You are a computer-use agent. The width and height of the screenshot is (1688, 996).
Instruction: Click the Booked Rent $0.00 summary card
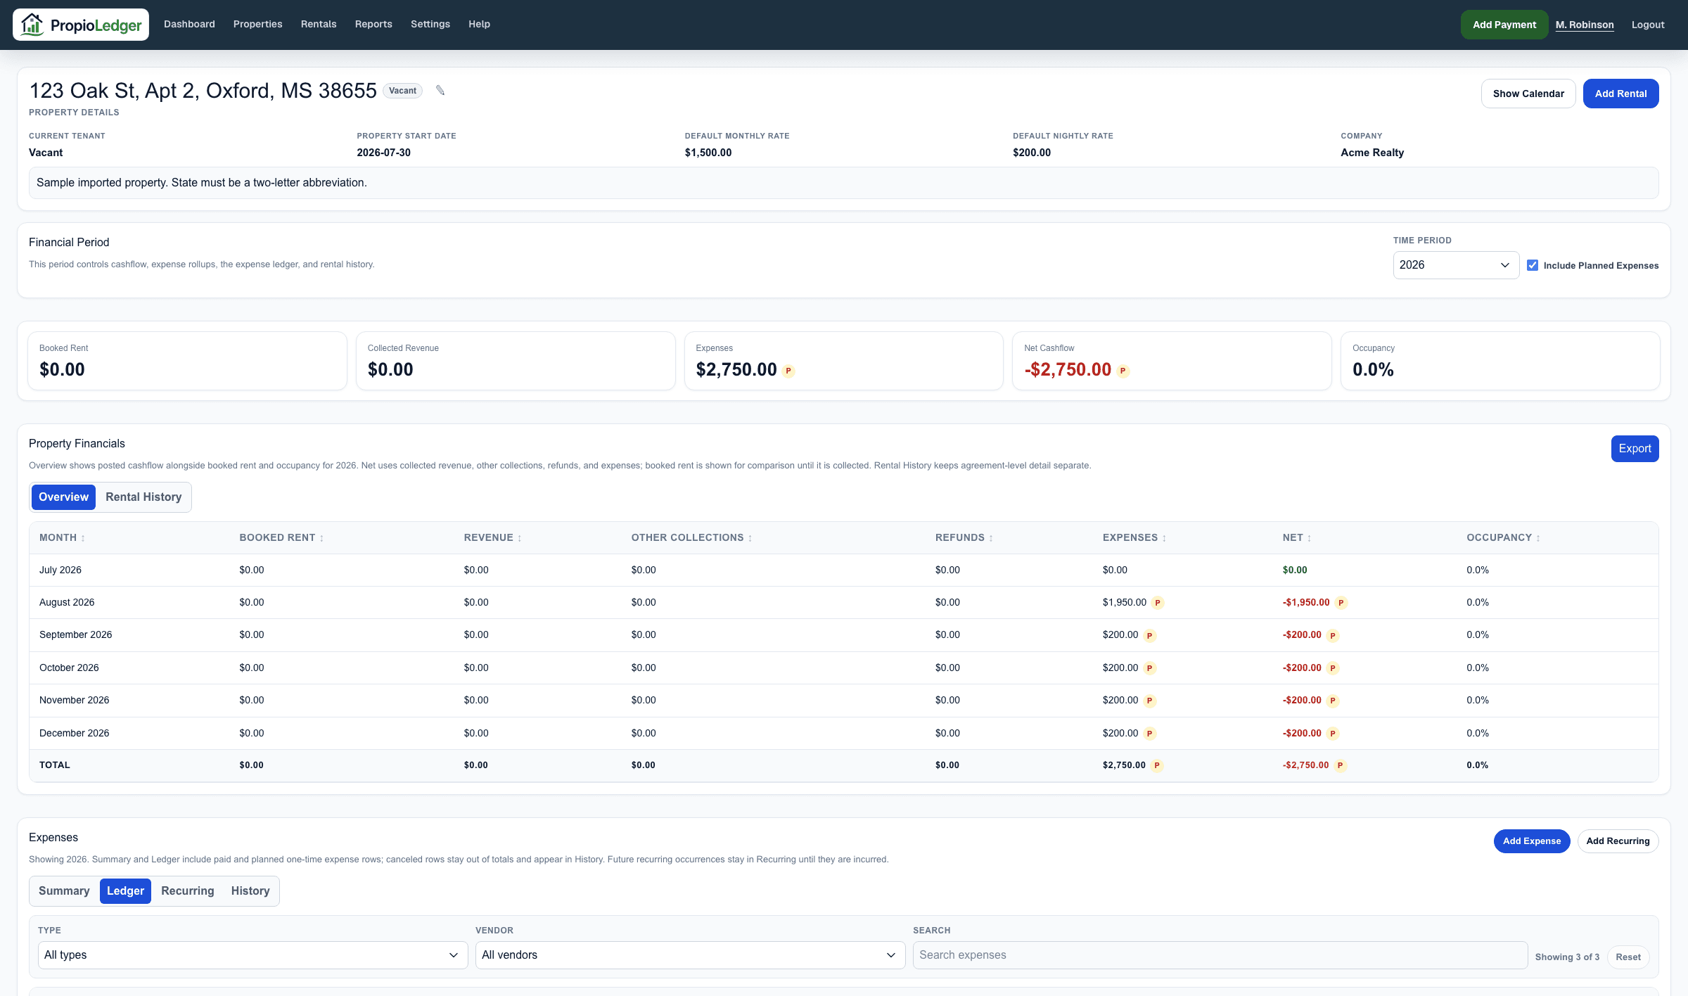(x=187, y=361)
